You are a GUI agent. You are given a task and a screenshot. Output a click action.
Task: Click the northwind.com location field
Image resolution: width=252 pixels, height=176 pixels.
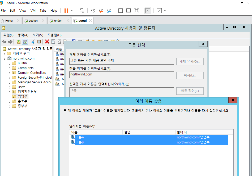[x=122, y=75]
